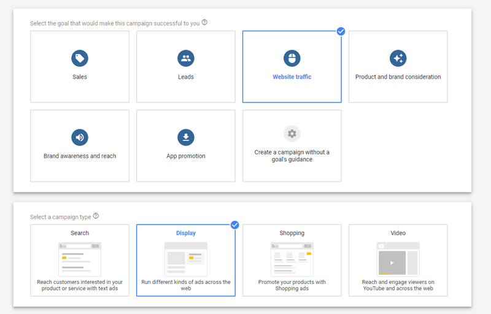The image size is (491, 314).
Task: Select the Search campaign type title
Action: point(80,233)
